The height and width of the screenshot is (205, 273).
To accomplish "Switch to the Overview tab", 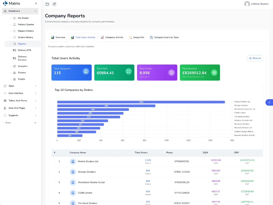I will click(58, 37).
